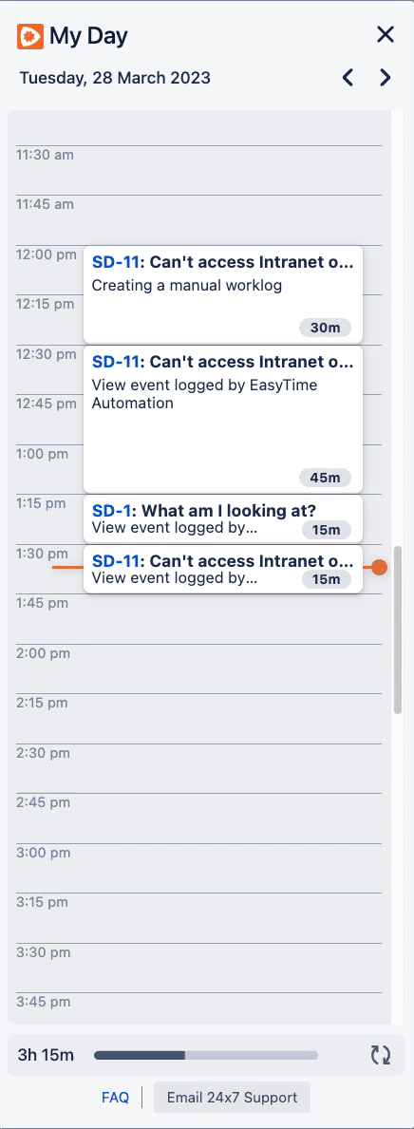Open the FAQ link
The image size is (414, 1129).
115,1098
